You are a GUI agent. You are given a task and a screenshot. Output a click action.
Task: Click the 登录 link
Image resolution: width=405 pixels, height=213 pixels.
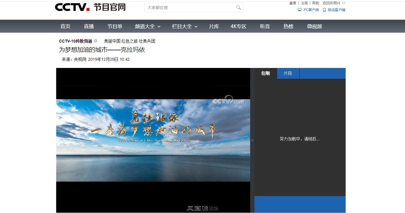click(x=293, y=3)
